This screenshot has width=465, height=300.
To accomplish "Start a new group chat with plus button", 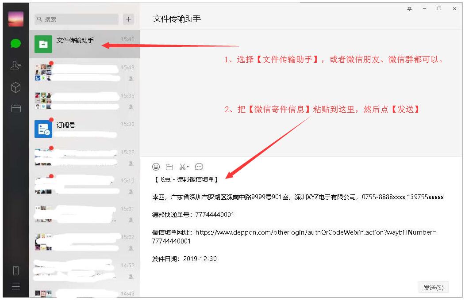I will tap(128, 19).
